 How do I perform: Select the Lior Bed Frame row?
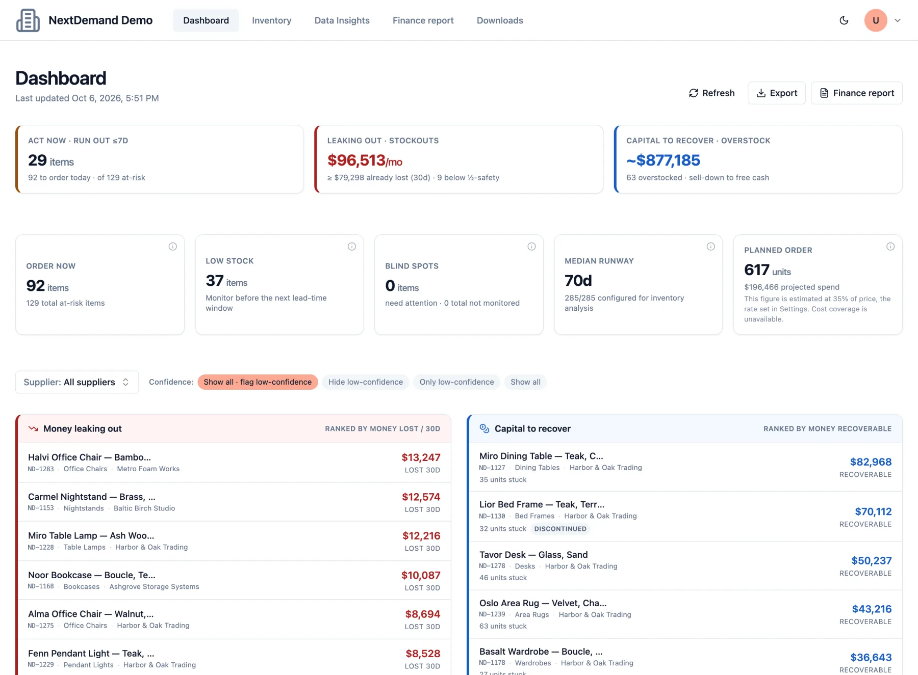click(685, 517)
